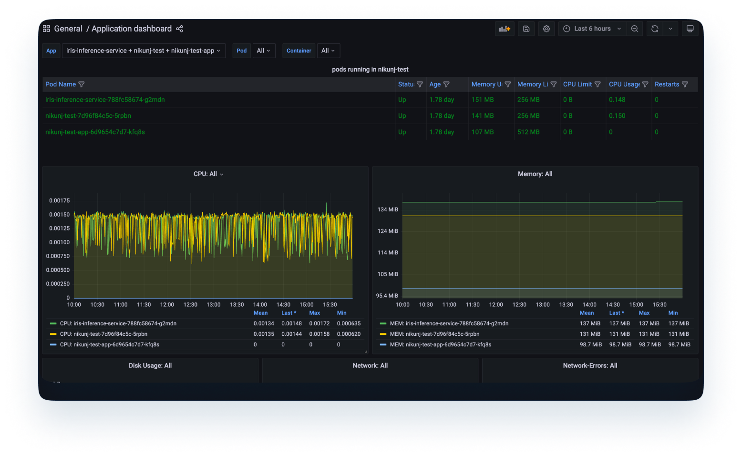
Task: Toggle the nikunj-test-7d96f84c5c-5rpbn CPU series
Action: coord(103,334)
